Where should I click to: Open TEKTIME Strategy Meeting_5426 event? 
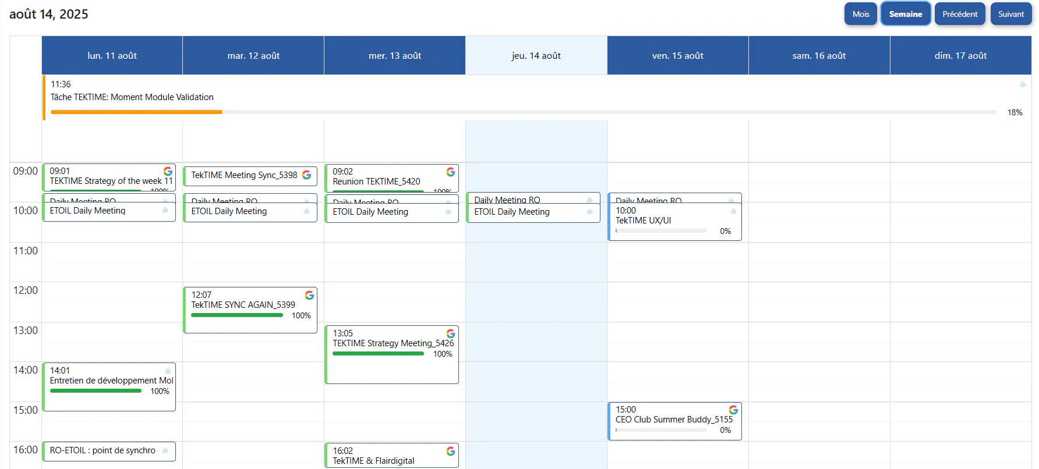tap(392, 354)
